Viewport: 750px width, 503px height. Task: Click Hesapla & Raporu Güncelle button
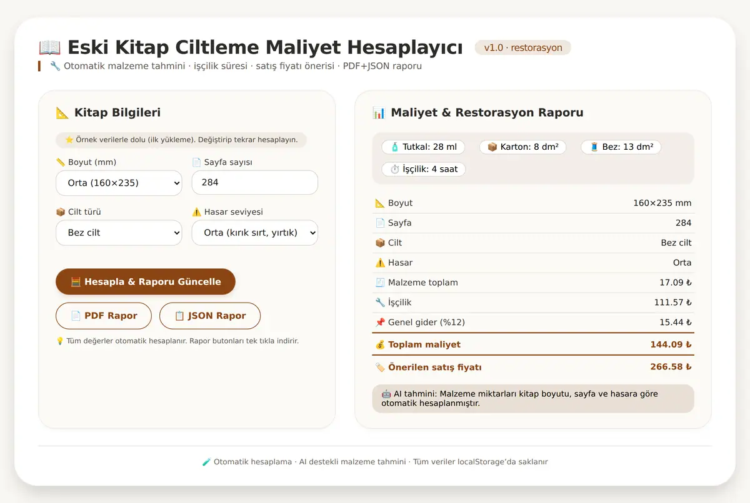[x=146, y=281]
